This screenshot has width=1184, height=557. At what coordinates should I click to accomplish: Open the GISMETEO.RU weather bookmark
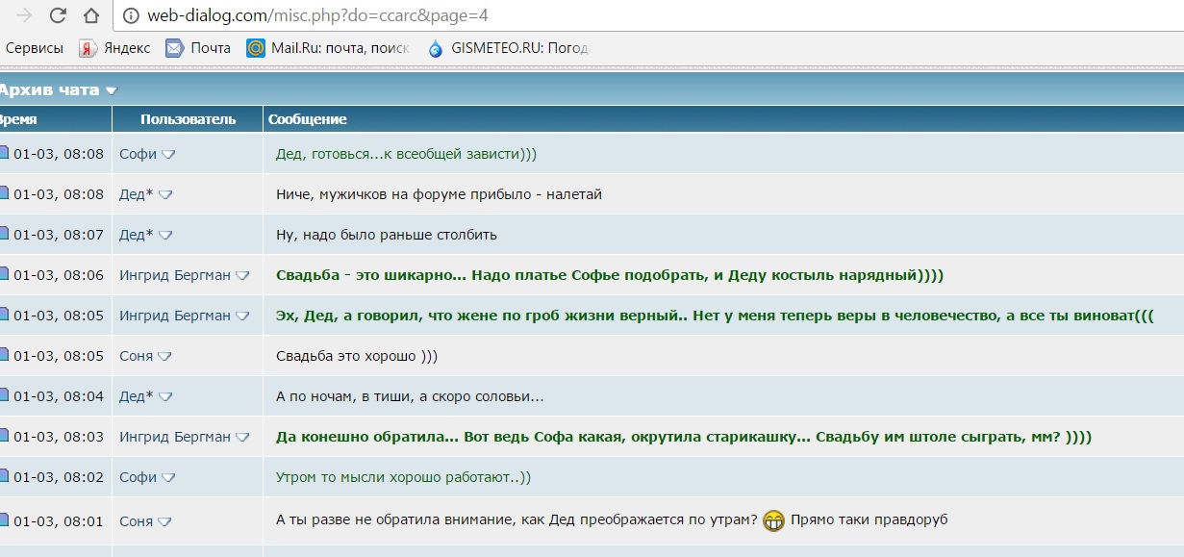tap(508, 48)
